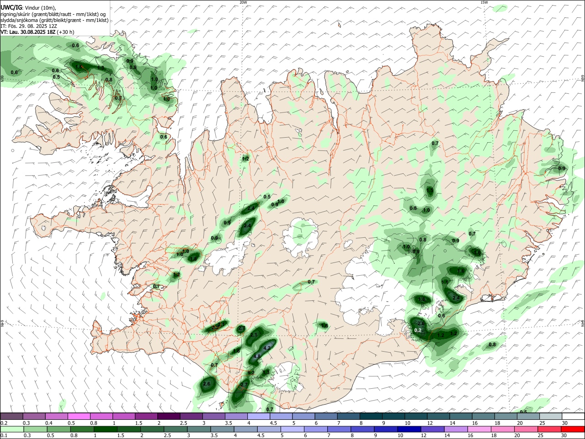Click the 1.1 value in southeast highlands

point(445,282)
